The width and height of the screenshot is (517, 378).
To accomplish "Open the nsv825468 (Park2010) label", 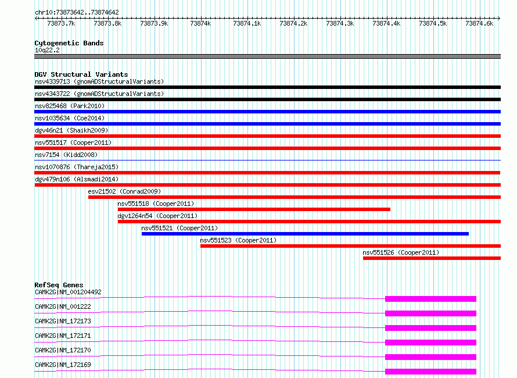I will click(70, 106).
